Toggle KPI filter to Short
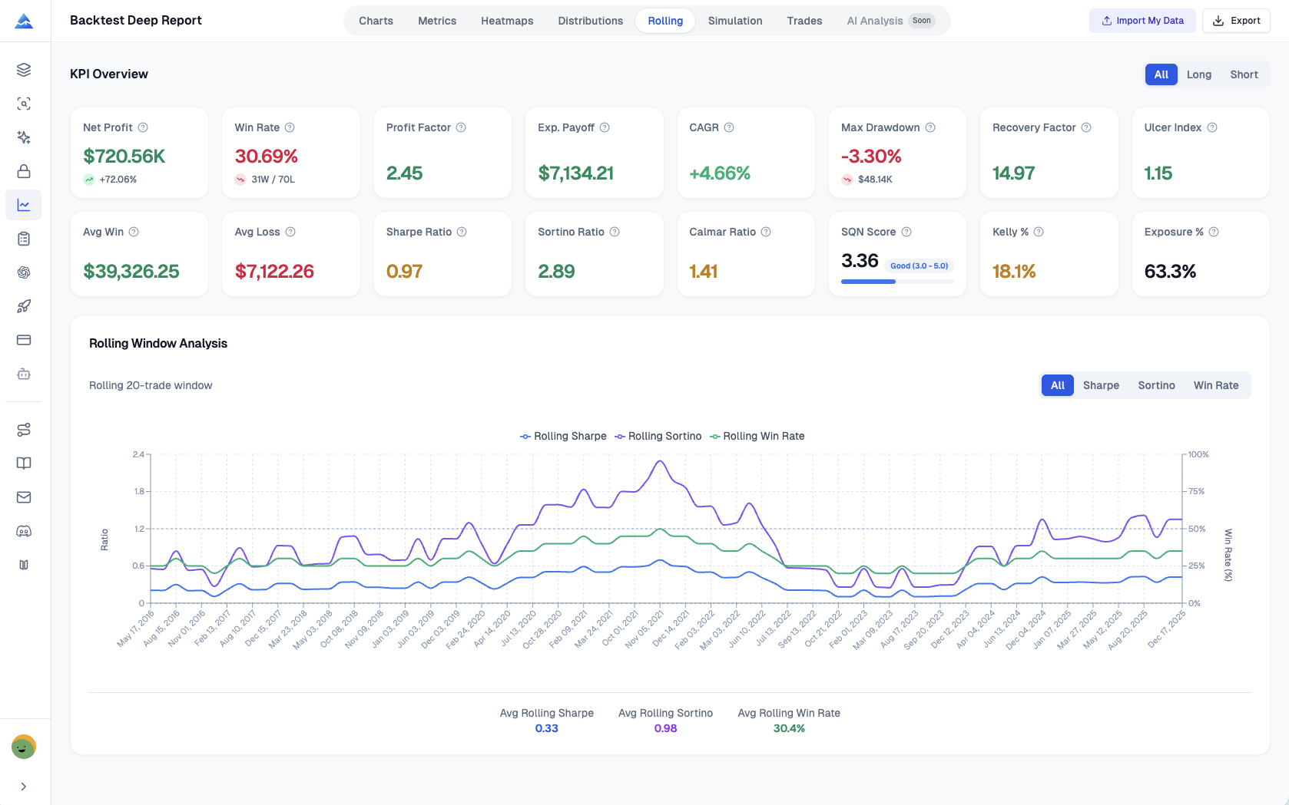The height and width of the screenshot is (805, 1289). (1244, 74)
